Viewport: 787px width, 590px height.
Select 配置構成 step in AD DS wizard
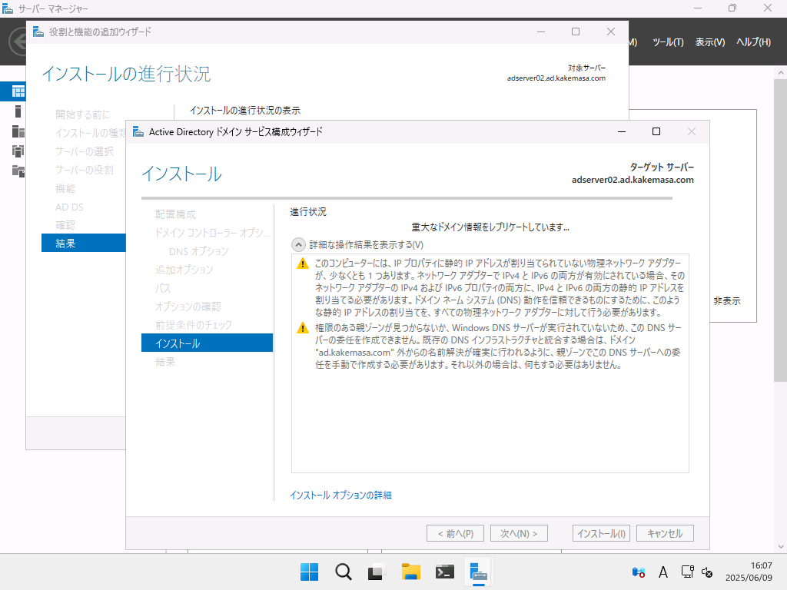click(175, 214)
